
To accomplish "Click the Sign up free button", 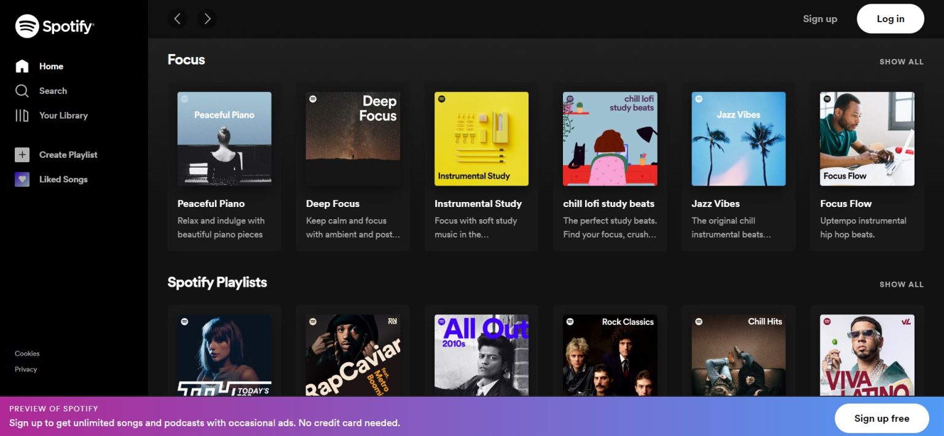I will pyautogui.click(x=881, y=418).
